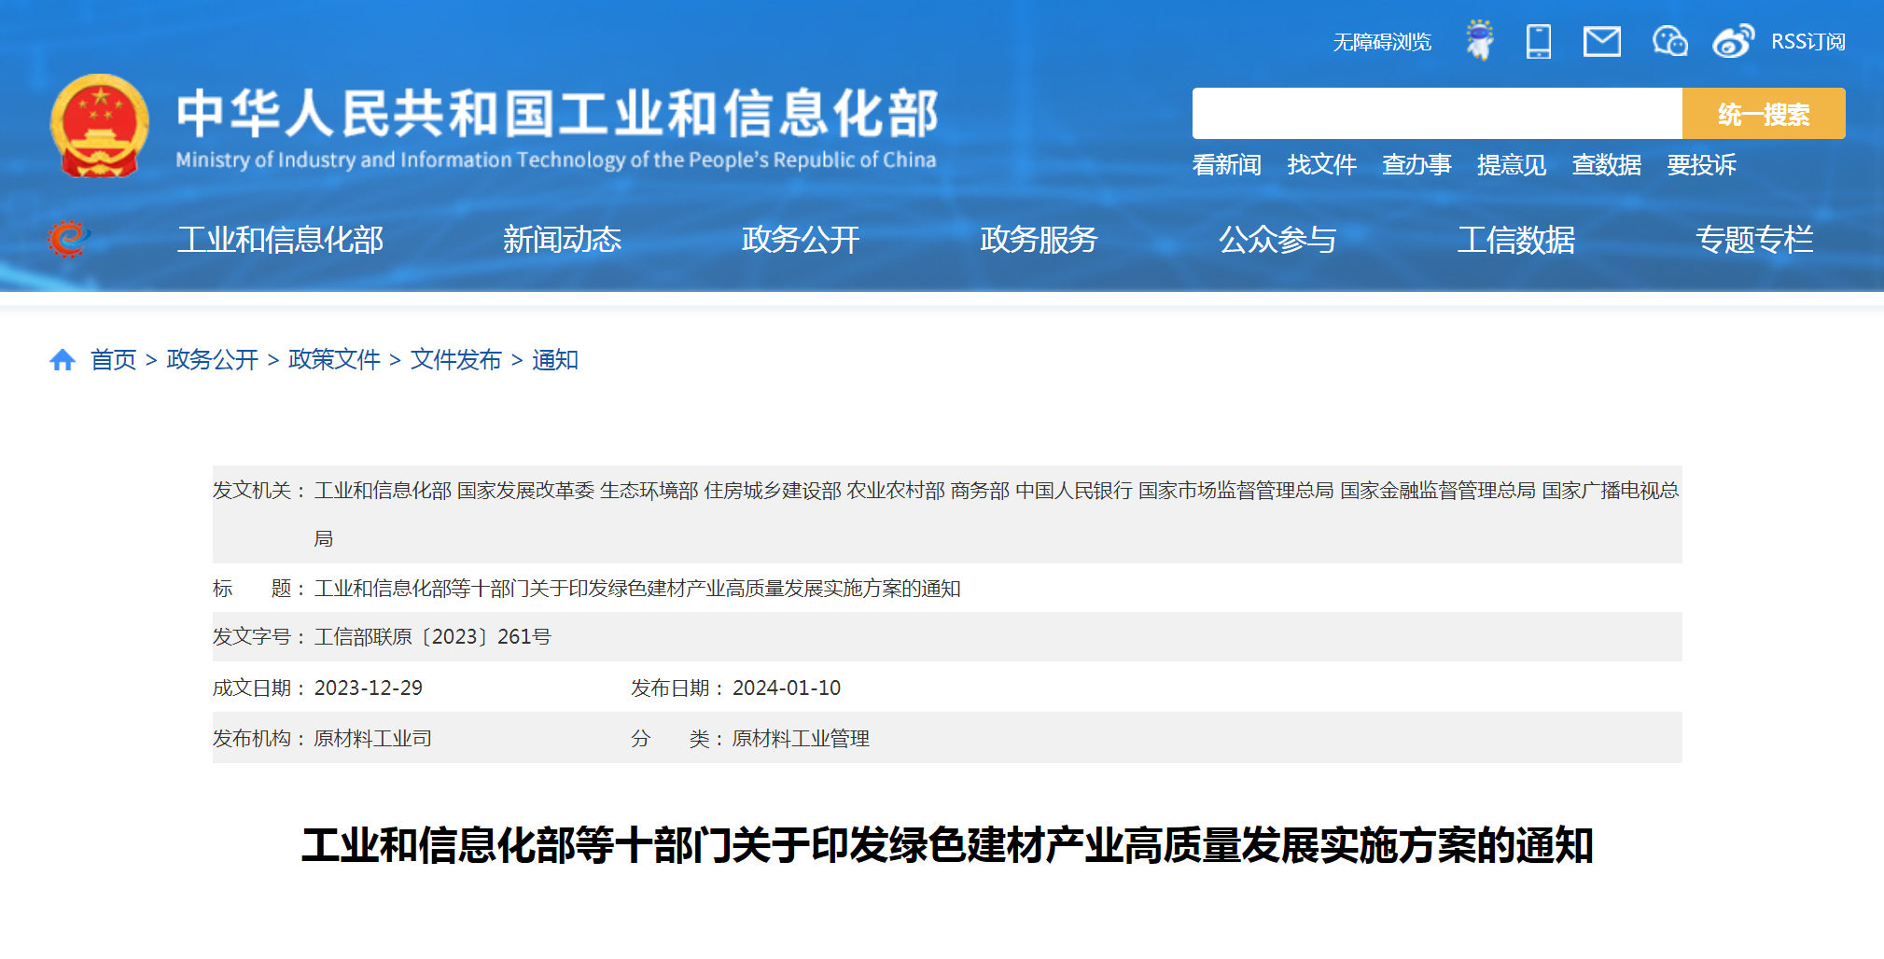Click the 分类 value 原材料工业管理

click(x=801, y=738)
